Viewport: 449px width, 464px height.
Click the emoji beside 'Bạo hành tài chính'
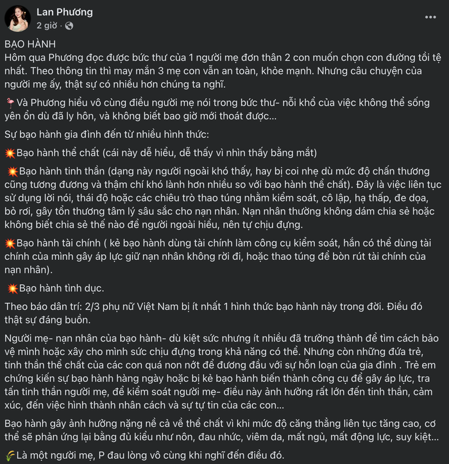pos(10,245)
